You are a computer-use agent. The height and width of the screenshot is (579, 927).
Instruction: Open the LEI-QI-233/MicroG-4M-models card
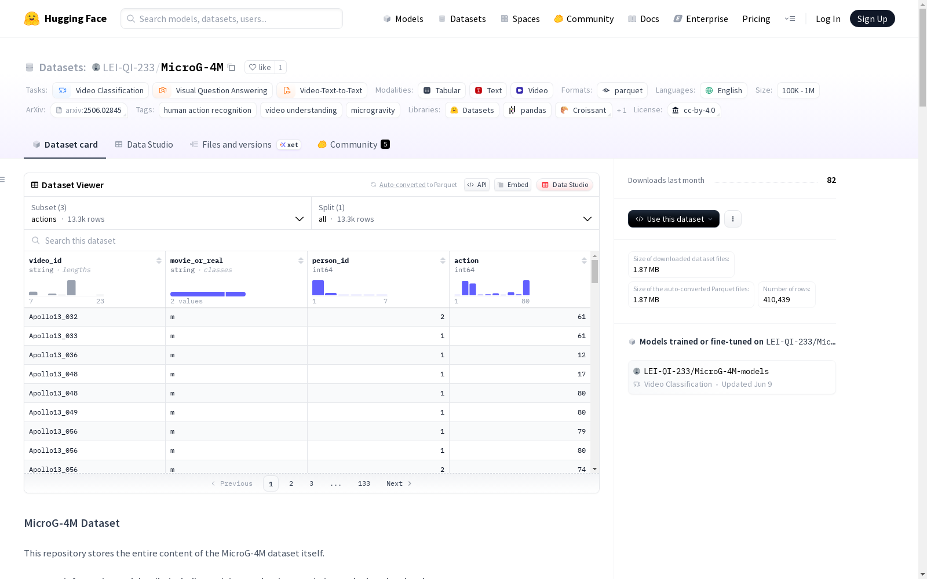coord(732,377)
